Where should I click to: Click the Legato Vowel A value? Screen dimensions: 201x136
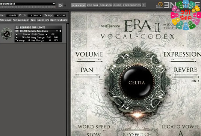180,133
